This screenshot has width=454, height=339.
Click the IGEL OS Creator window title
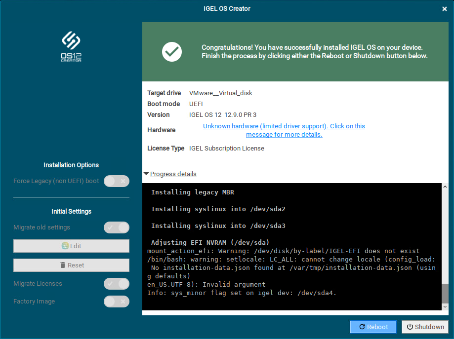pyautogui.click(x=227, y=9)
